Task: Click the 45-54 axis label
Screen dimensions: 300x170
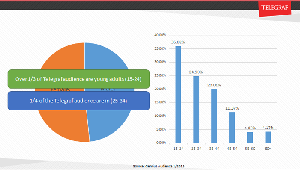Action: pos(232,149)
